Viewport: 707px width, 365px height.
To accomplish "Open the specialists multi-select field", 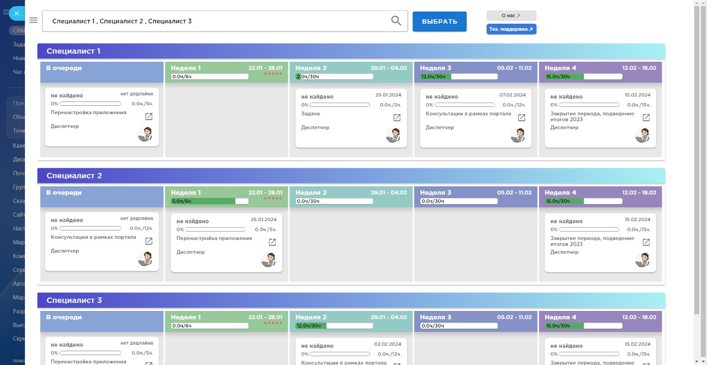I will [225, 21].
